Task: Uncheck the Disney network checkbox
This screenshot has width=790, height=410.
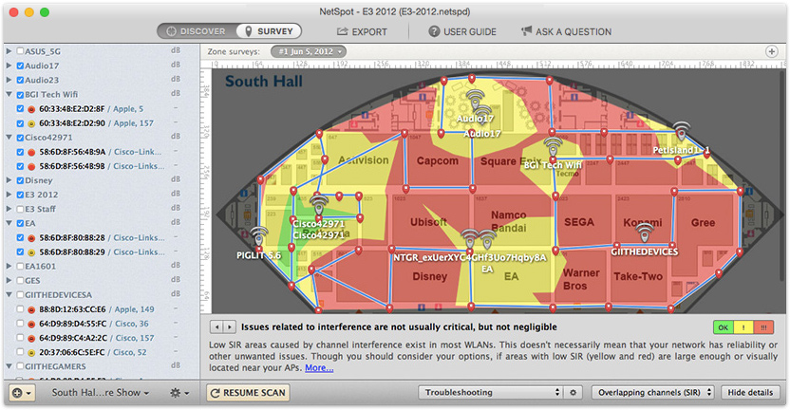Action: click(20, 179)
